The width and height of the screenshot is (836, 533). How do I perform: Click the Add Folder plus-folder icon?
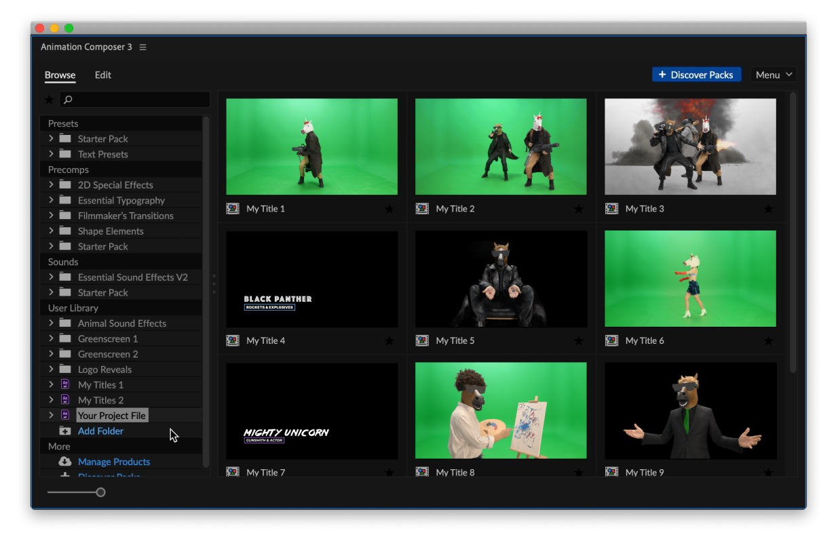(x=65, y=431)
